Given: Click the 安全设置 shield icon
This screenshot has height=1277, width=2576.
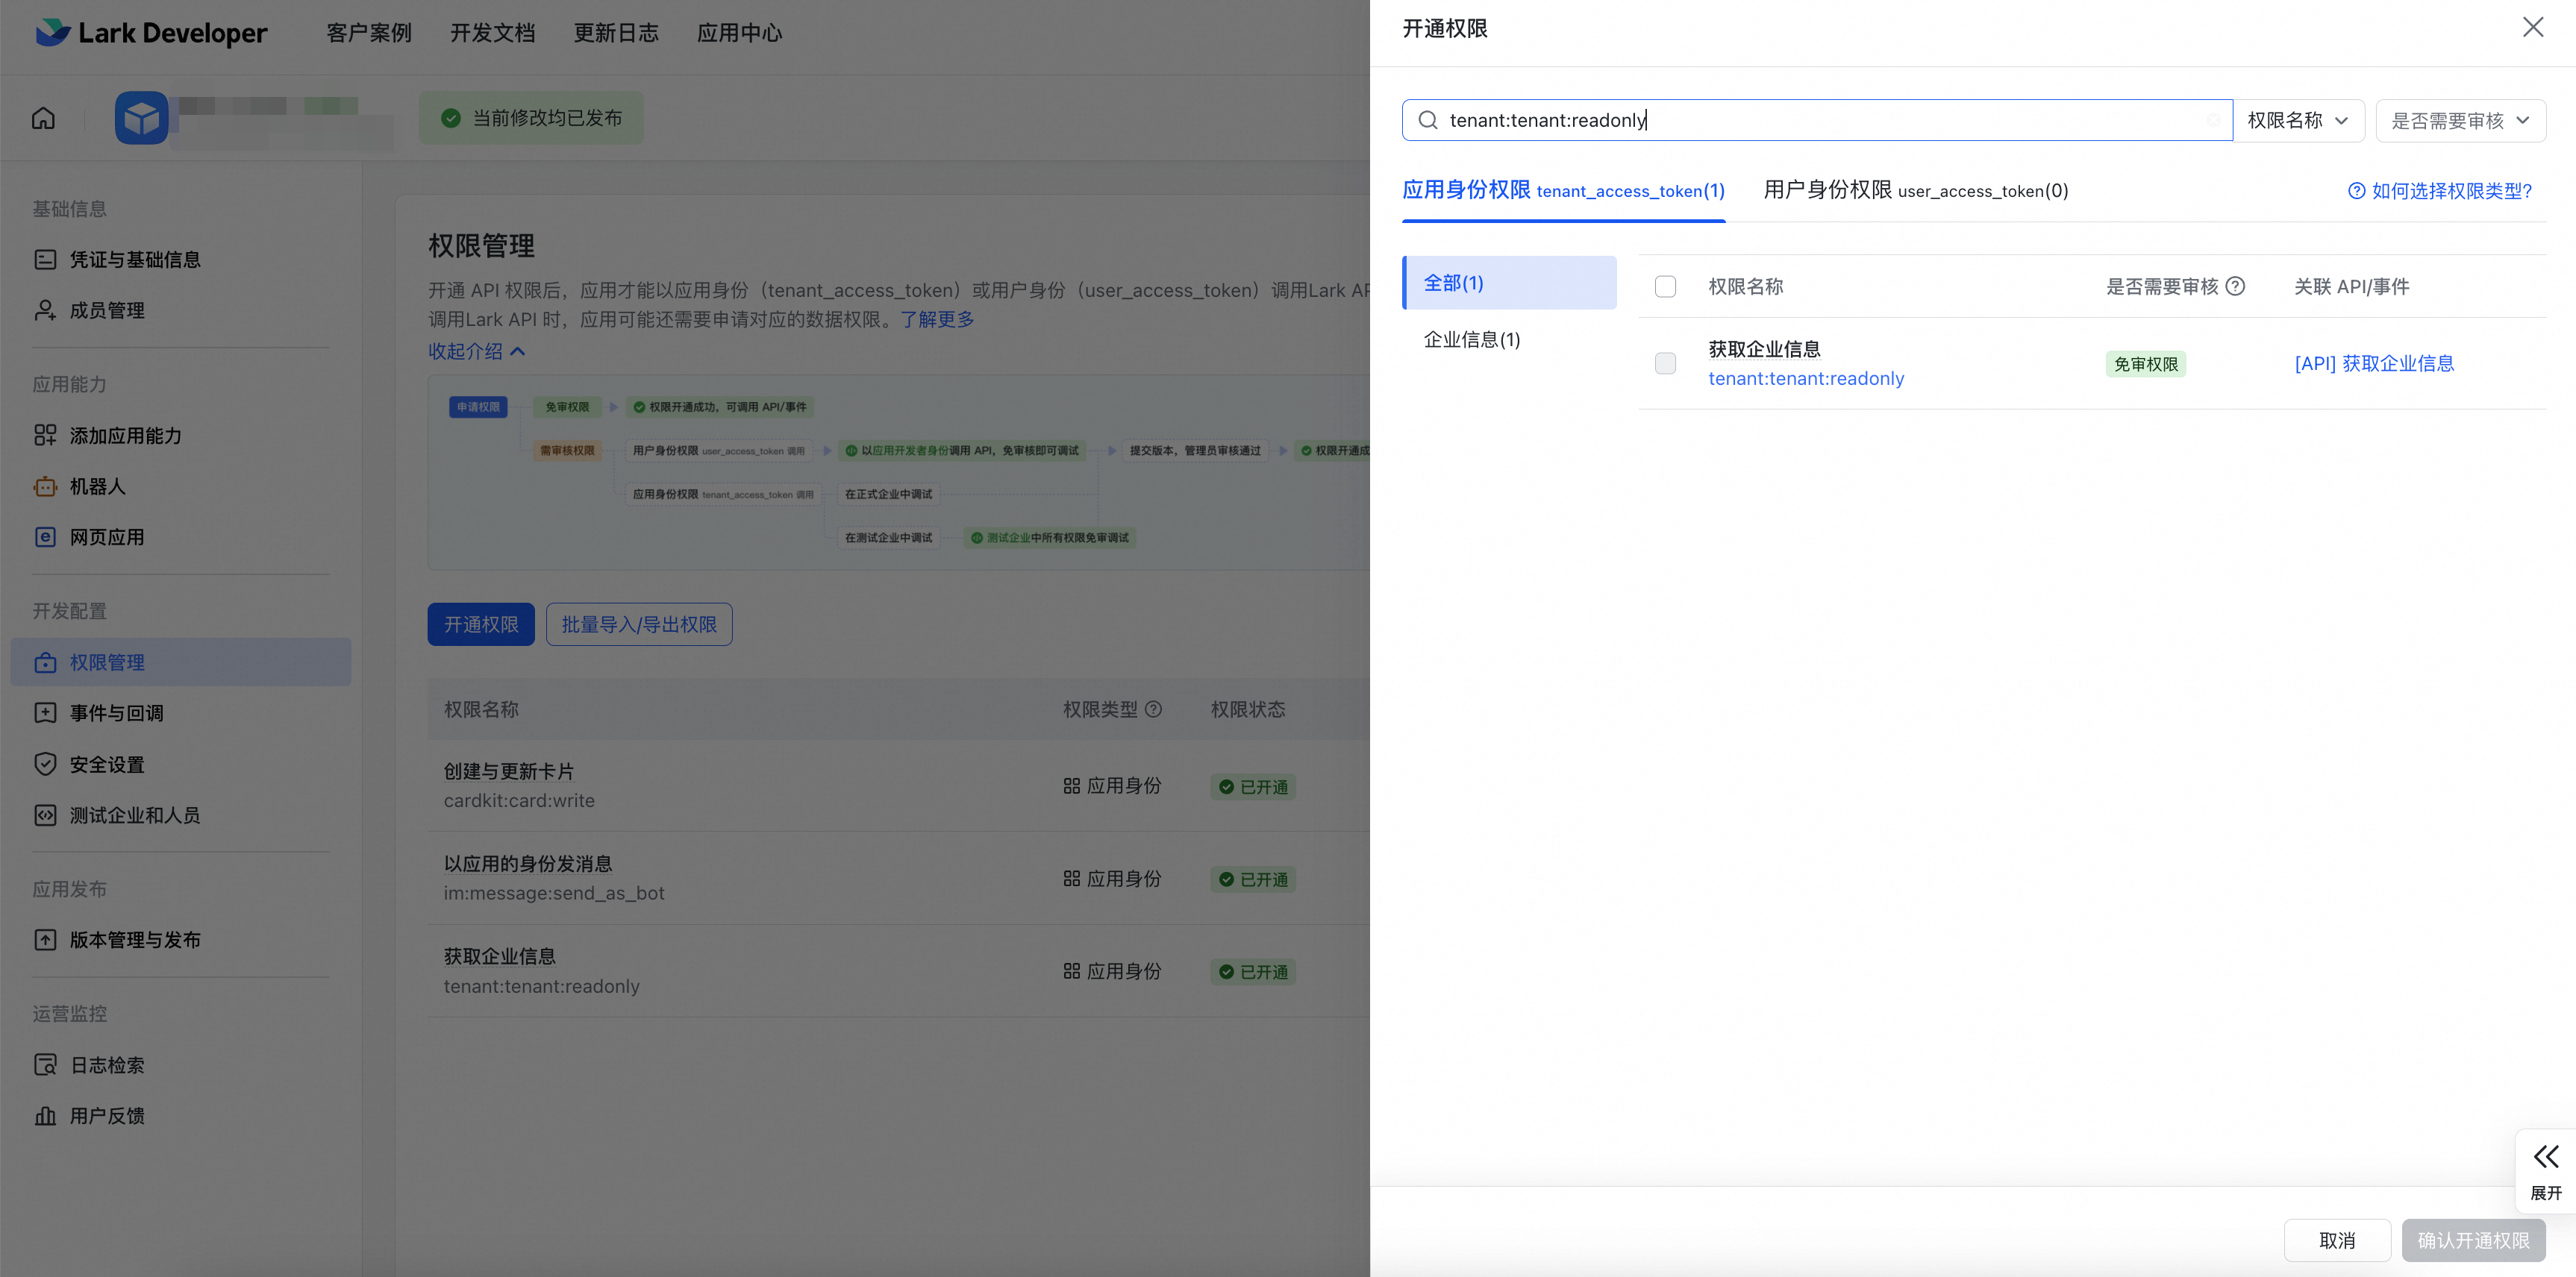Looking at the screenshot, I should [x=45, y=765].
